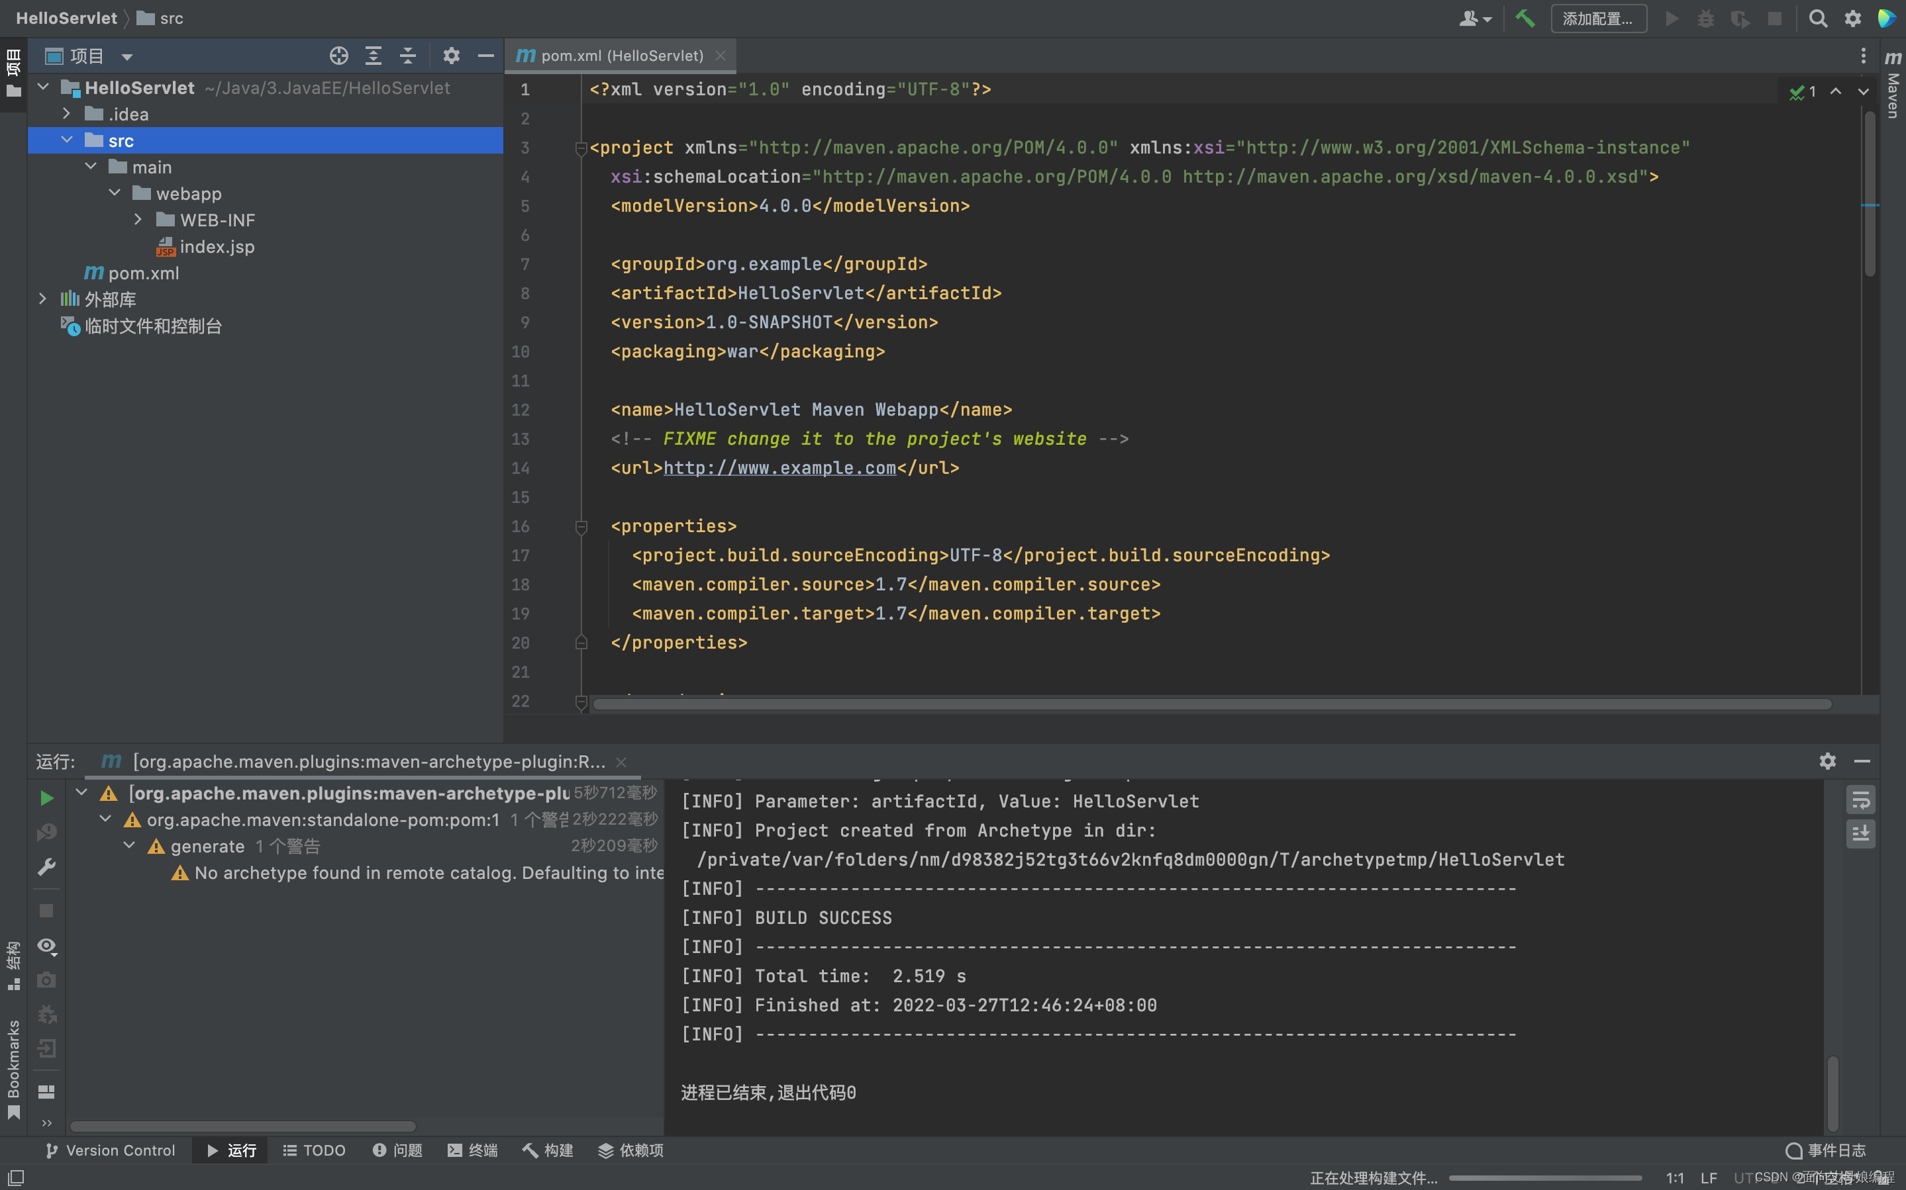The height and width of the screenshot is (1190, 1906).
Task: Click the Select Opened File target icon
Action: pyautogui.click(x=338, y=56)
